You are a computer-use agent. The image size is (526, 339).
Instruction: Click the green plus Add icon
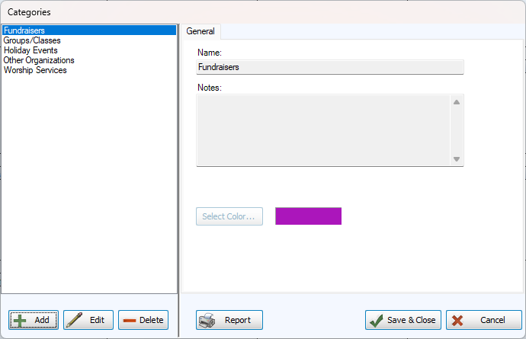tap(21, 320)
